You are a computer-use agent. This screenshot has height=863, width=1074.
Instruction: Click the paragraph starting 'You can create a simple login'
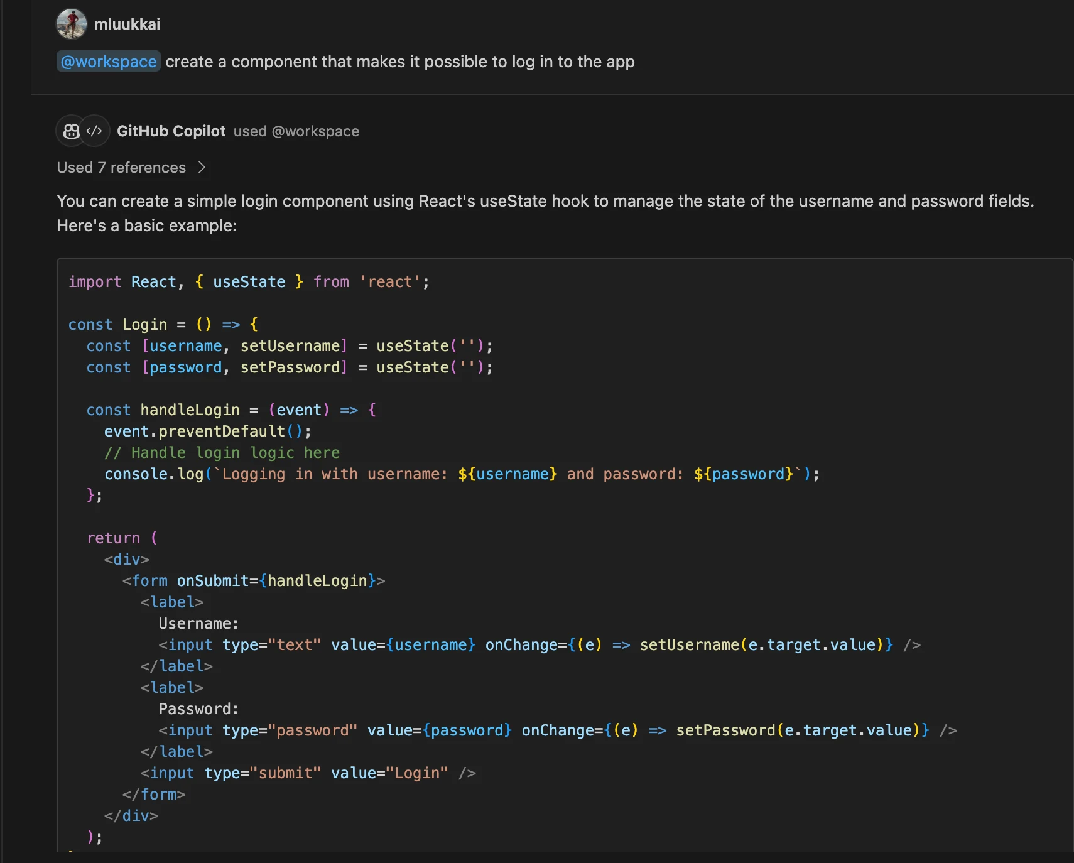[545, 201]
